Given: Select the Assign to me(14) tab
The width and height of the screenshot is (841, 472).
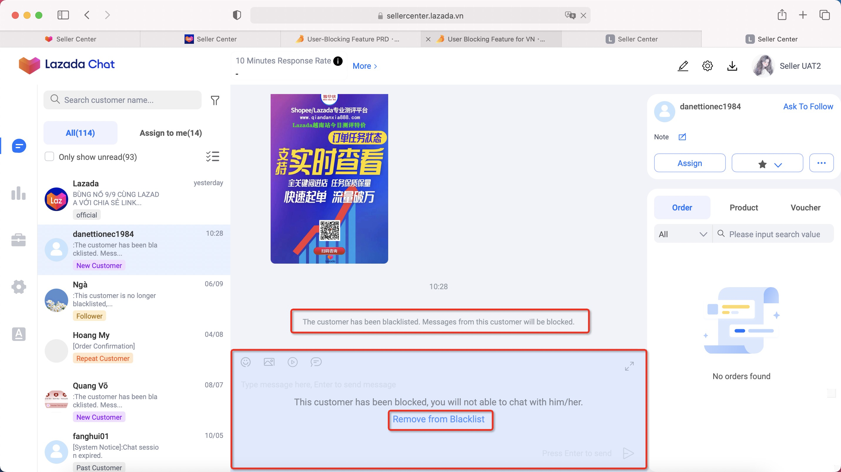Looking at the screenshot, I should 171,133.
